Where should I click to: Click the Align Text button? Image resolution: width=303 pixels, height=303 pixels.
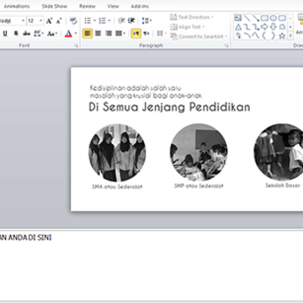pos(187,27)
